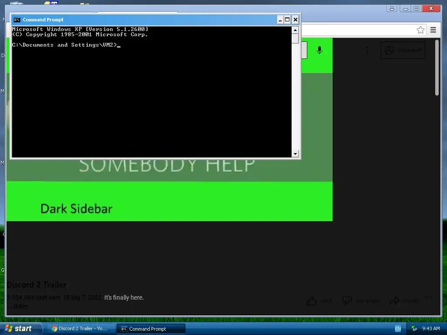Click 'It's finally here.' description text
The height and width of the screenshot is (335, 447).
124,297
